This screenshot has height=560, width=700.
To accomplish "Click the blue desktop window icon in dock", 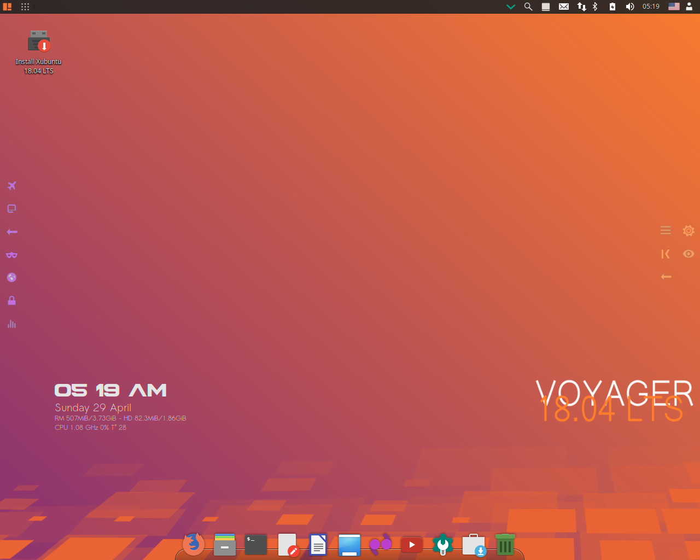I will tap(349, 545).
